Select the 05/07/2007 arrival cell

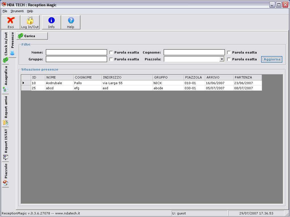pyautogui.click(x=219, y=88)
